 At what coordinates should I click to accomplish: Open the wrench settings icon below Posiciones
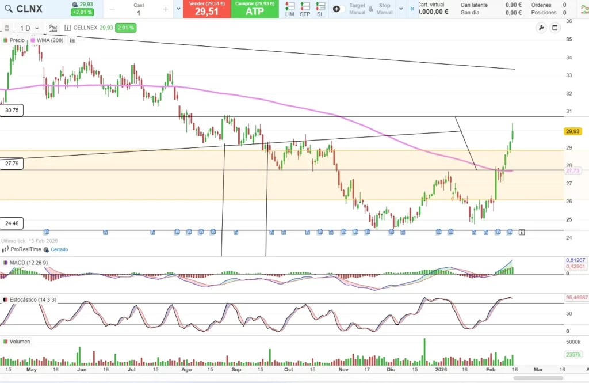541,28
